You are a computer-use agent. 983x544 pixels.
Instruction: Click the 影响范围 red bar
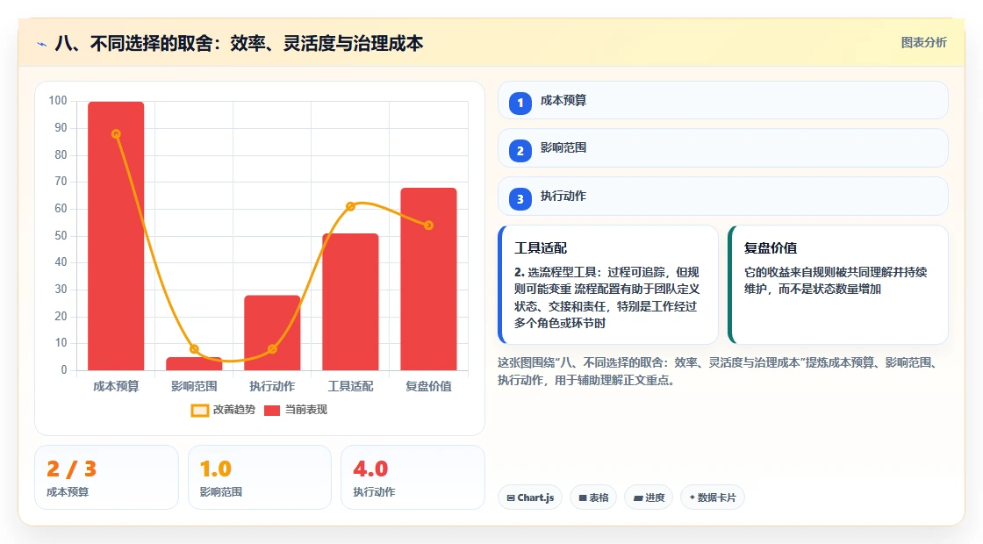(194, 363)
